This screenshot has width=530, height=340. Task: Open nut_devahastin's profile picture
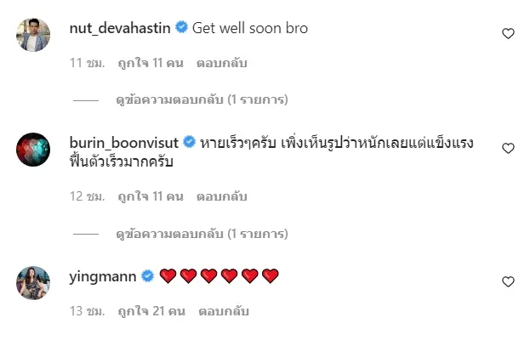(x=33, y=35)
